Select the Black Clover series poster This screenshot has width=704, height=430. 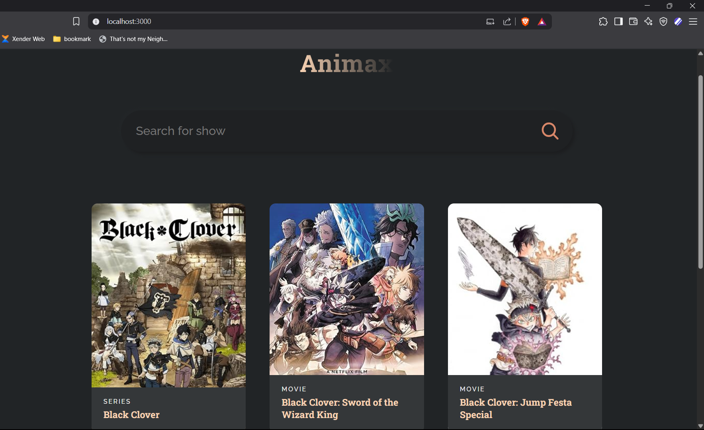coord(168,295)
